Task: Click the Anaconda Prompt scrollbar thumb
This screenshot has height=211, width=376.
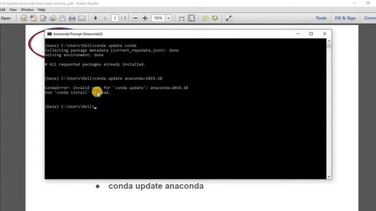Action: [x=329, y=46]
